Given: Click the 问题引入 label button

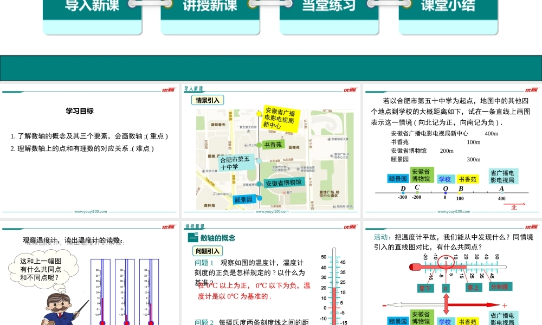Looking at the screenshot, I should coord(207,251).
